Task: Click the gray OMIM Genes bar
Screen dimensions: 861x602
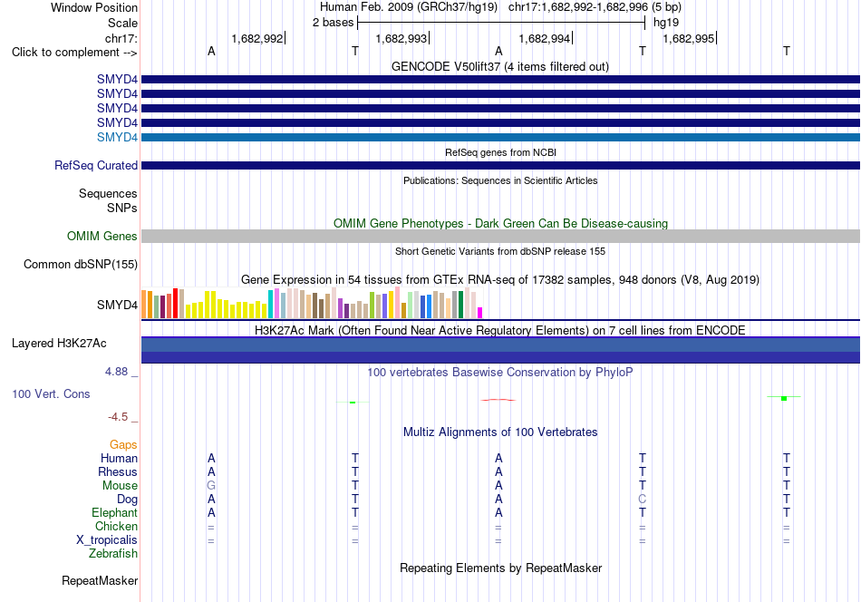Action: point(500,237)
